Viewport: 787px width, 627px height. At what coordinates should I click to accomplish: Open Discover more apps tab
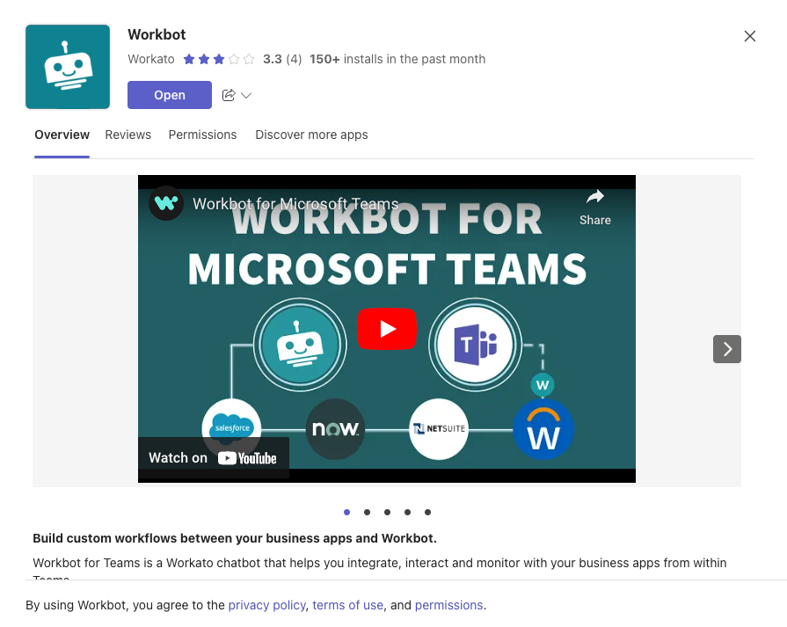tap(311, 135)
